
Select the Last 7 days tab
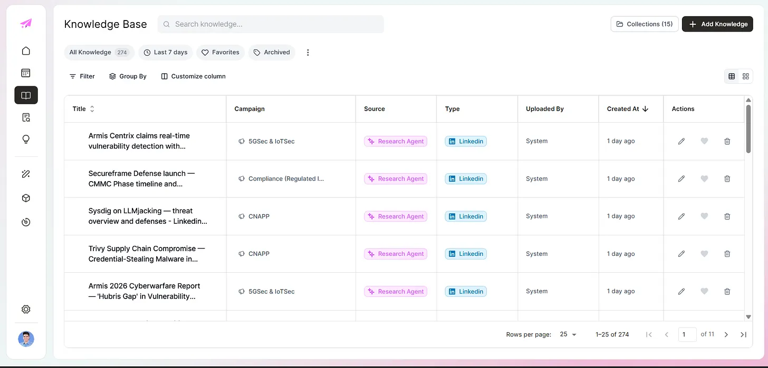(166, 52)
